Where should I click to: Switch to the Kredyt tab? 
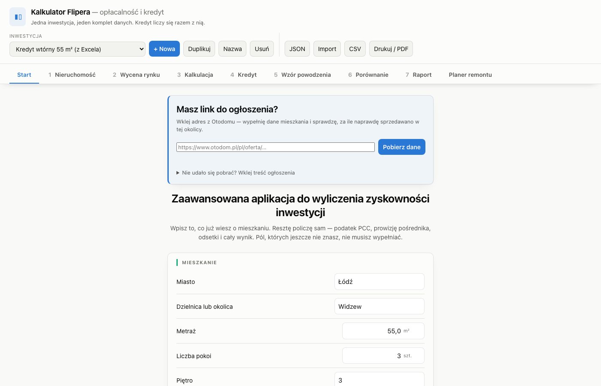point(243,75)
